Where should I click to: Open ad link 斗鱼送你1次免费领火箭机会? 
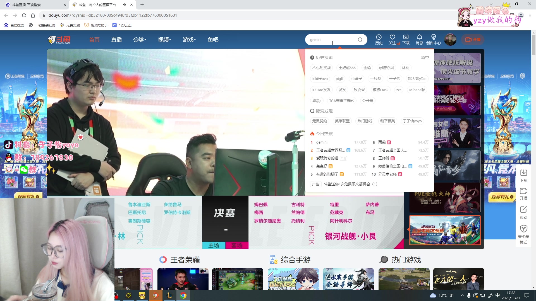coord(350,184)
